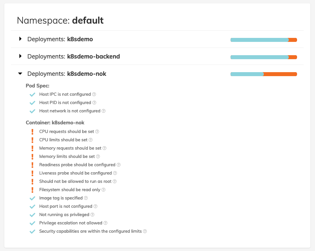Click warning icon for CPU limits
This screenshot has width=315, height=251.
32,140
